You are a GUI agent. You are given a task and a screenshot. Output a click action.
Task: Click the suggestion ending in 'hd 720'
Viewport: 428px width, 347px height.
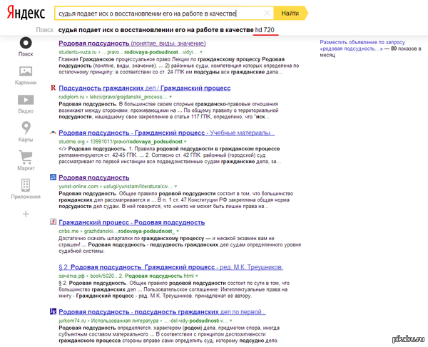tap(166, 30)
